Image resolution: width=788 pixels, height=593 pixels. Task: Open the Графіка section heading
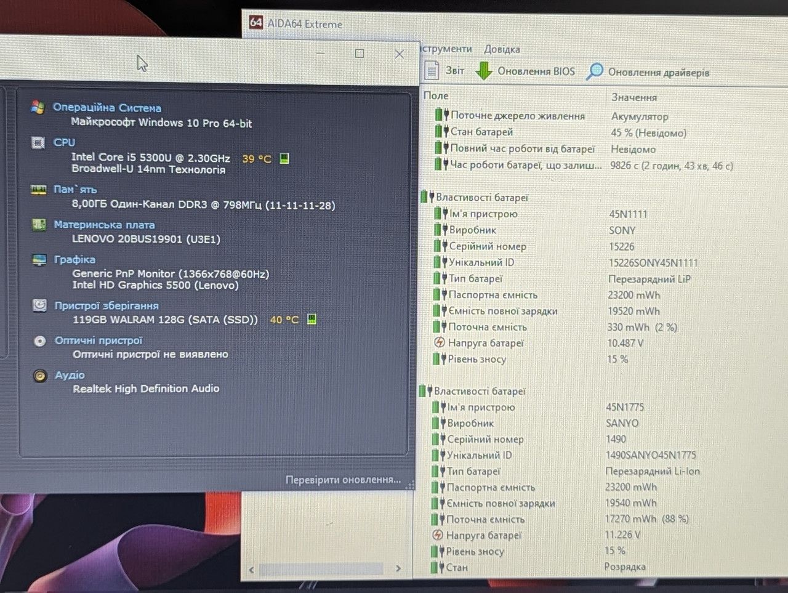tap(74, 259)
